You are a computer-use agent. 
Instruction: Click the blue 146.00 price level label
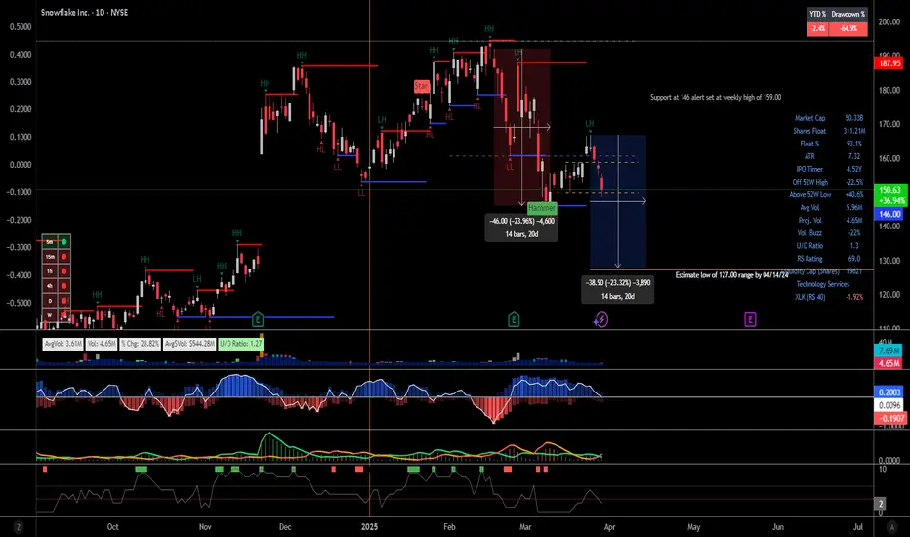[889, 214]
